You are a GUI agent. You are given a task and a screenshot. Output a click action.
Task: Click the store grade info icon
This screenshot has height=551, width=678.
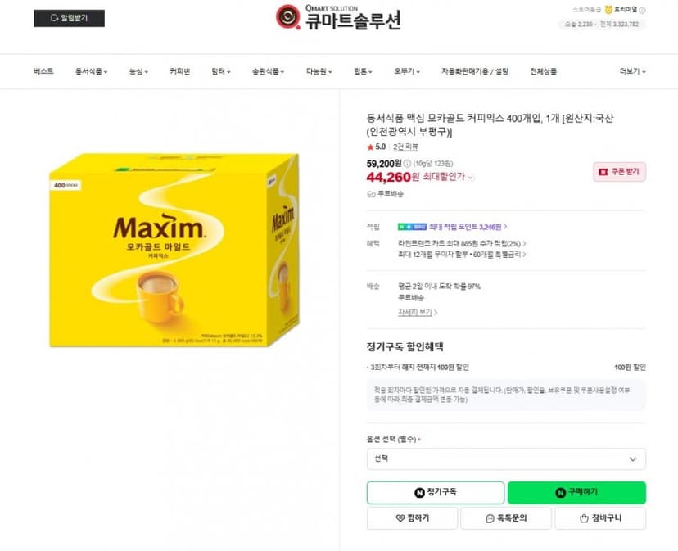[642, 10]
